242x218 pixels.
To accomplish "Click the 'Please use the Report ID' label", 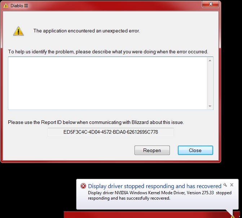I will pyautogui.click(x=96, y=122).
